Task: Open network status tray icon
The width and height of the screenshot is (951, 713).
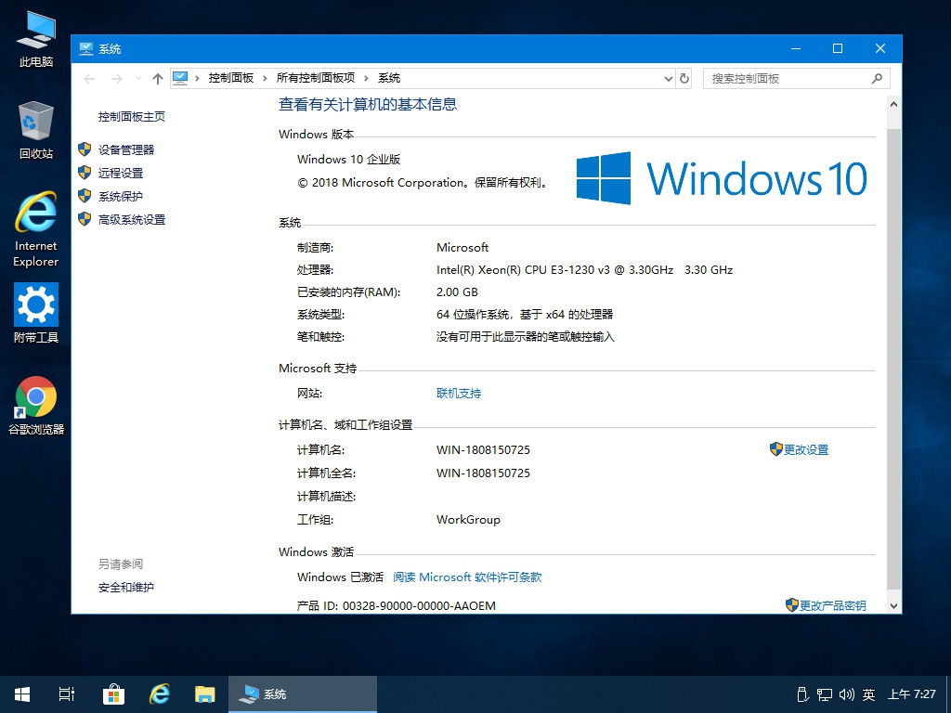Action: click(825, 694)
